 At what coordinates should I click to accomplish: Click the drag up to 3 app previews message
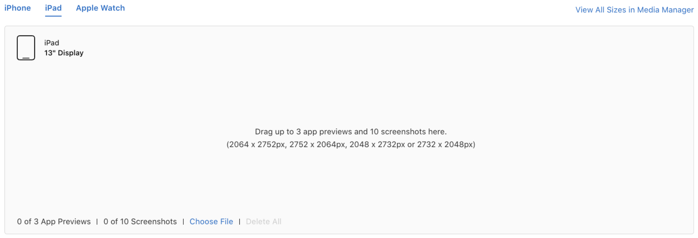pos(351,131)
